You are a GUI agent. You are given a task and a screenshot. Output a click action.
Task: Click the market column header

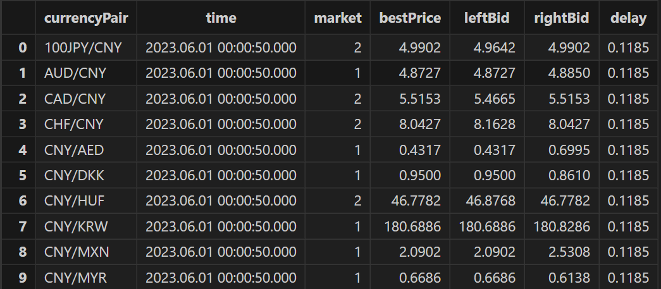[338, 18]
